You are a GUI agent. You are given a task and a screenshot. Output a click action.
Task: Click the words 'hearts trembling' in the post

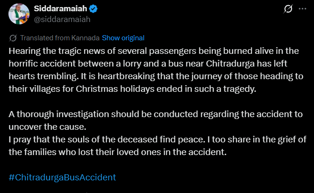(x=38, y=76)
